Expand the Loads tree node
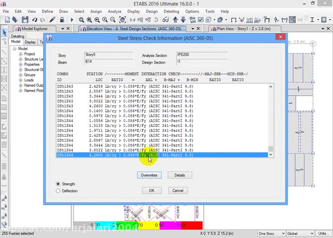 (21, 80)
